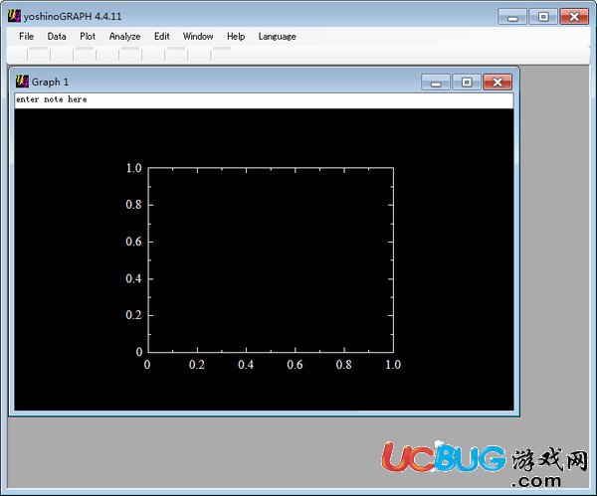Viewport: 597px width, 496px height.
Task: Click the yoshinoGRAPH 4.4.11 title text
Action: [73, 16]
